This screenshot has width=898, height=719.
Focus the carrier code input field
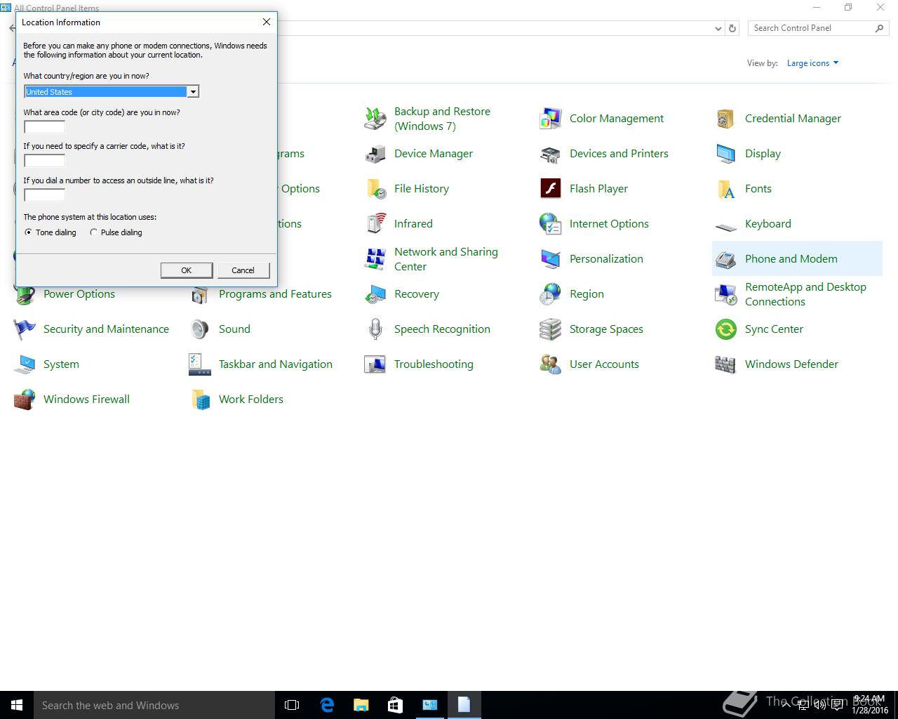pyautogui.click(x=44, y=161)
